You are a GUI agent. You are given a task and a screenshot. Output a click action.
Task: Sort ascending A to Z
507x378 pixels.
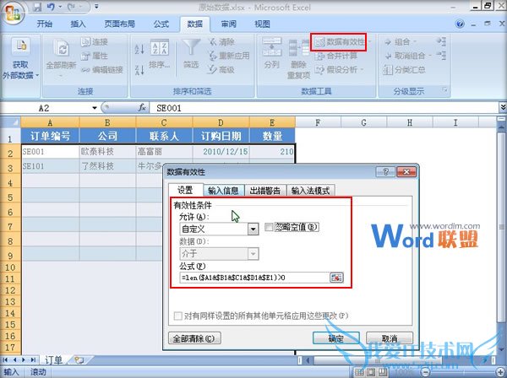[139, 50]
